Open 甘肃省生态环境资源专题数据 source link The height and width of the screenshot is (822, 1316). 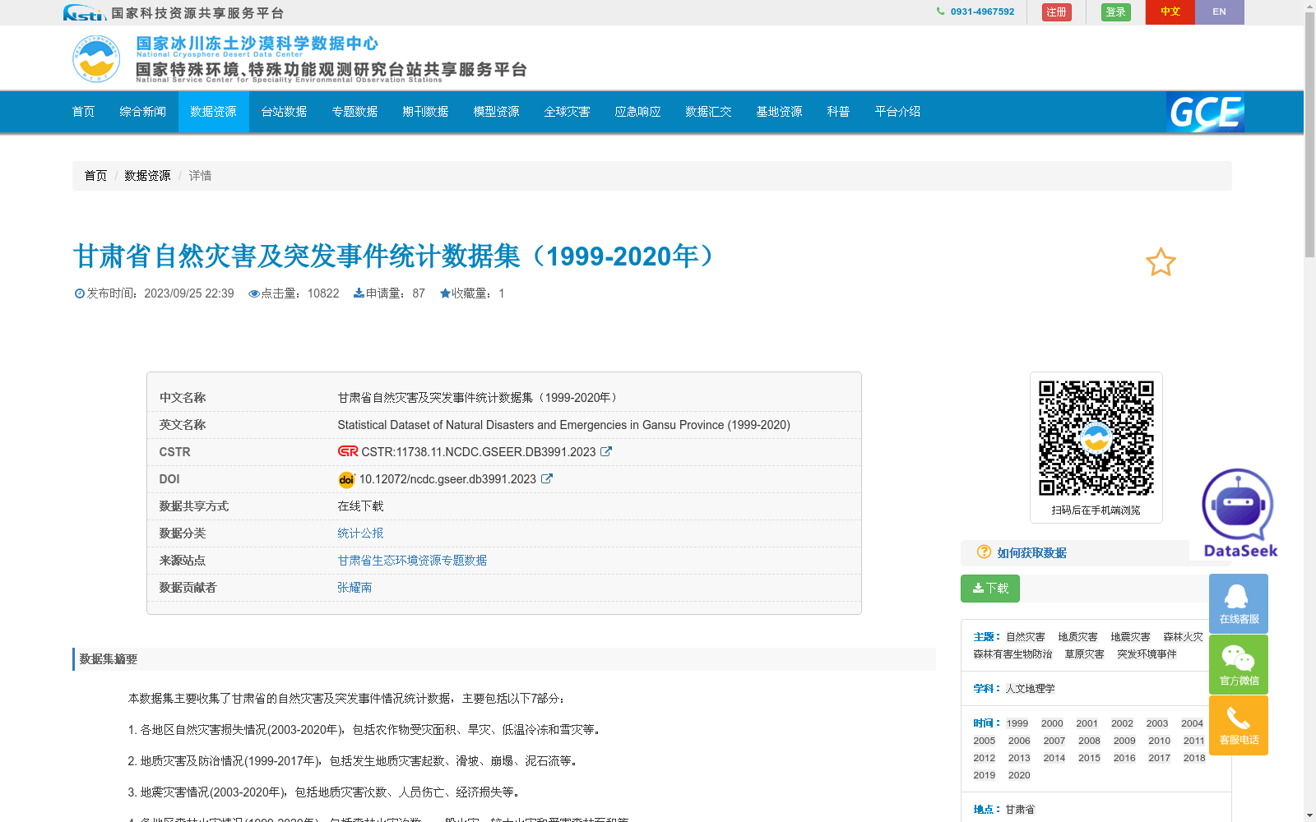[412, 560]
